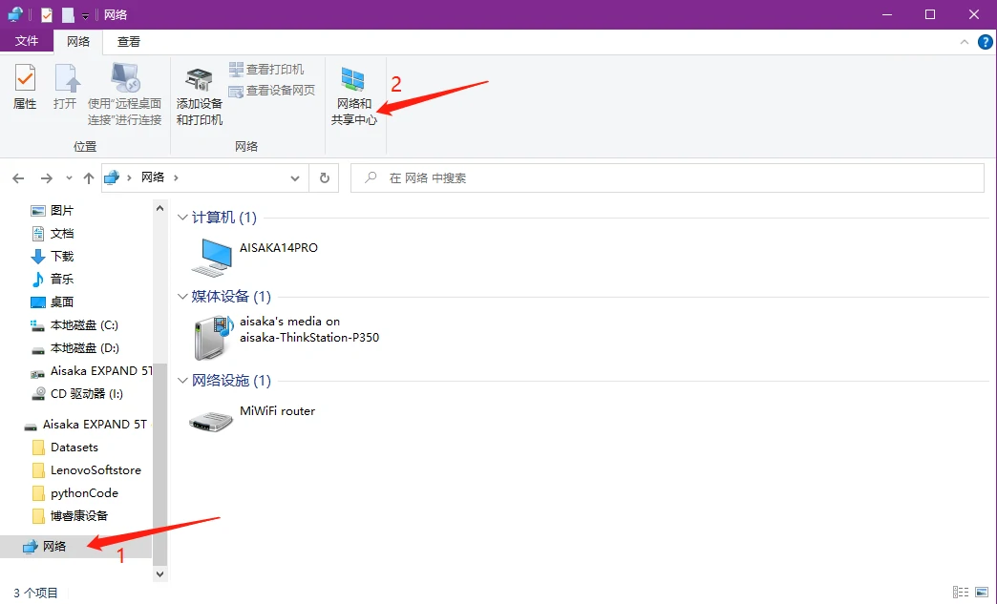997x604 pixels.
Task: Collapse the 网络设施 (1) group
Action: [183, 381]
